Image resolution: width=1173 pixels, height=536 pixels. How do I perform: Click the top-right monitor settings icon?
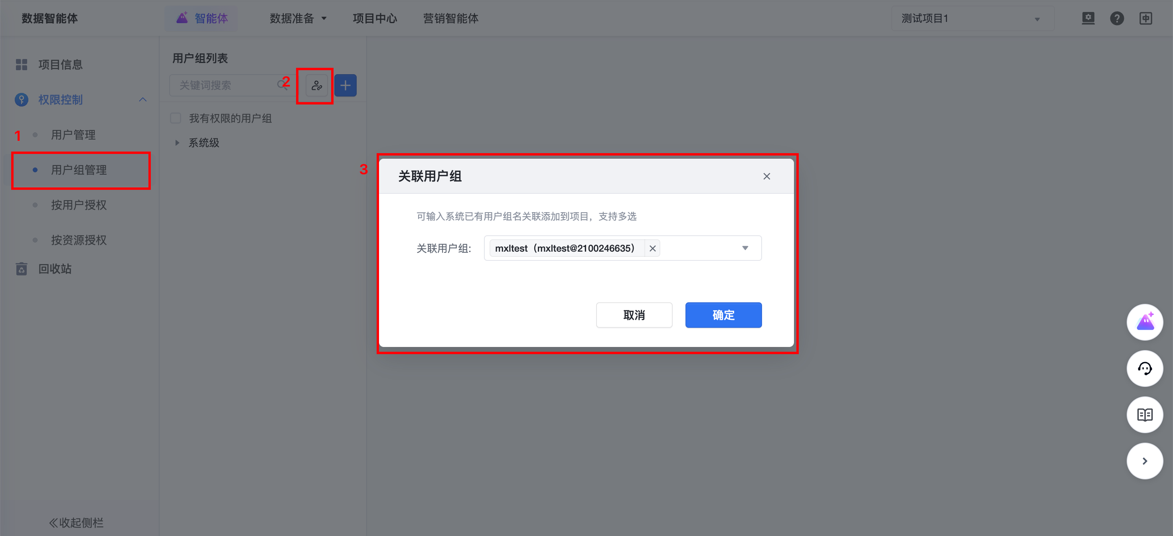(1088, 19)
